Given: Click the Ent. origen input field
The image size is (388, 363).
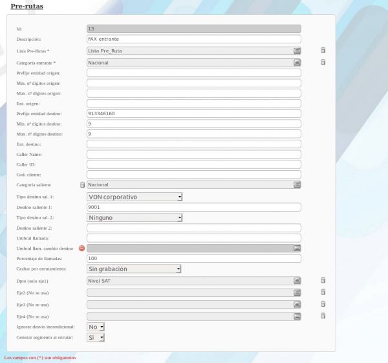Looking at the screenshot, I should click(194, 104).
